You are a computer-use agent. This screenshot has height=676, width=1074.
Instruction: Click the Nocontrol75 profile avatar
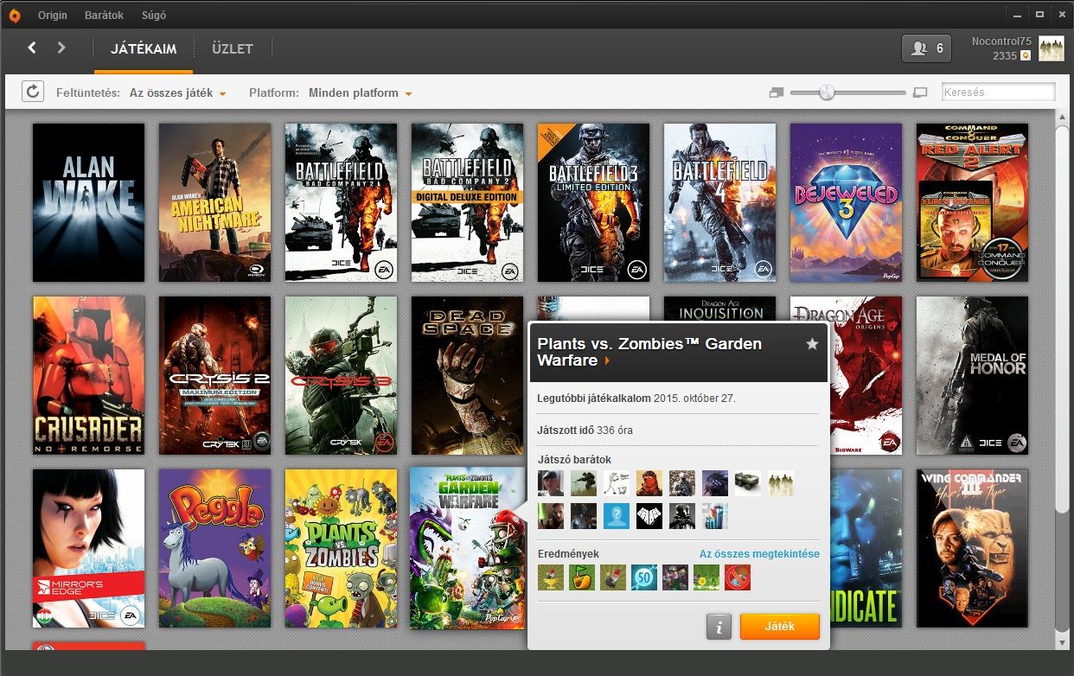1052,48
